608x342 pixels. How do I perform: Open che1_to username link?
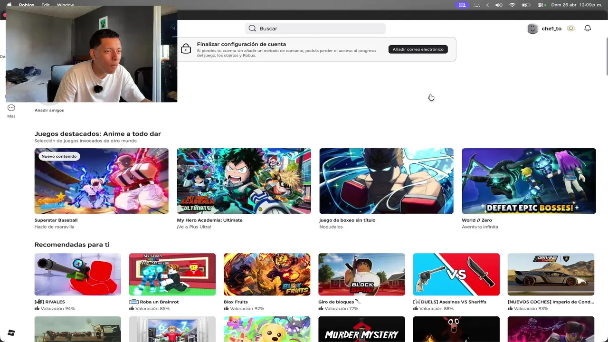551,28
